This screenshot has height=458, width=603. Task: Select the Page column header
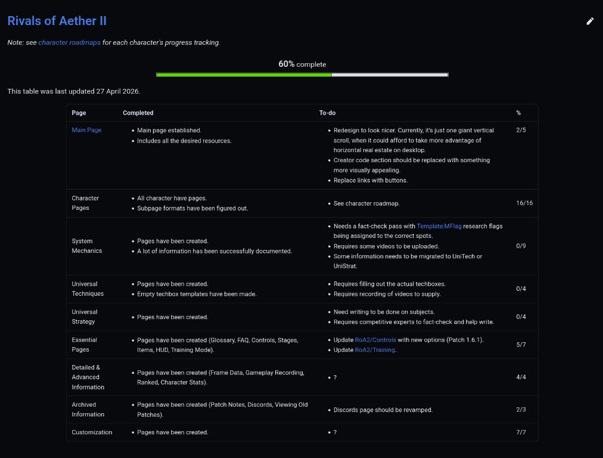pos(79,113)
